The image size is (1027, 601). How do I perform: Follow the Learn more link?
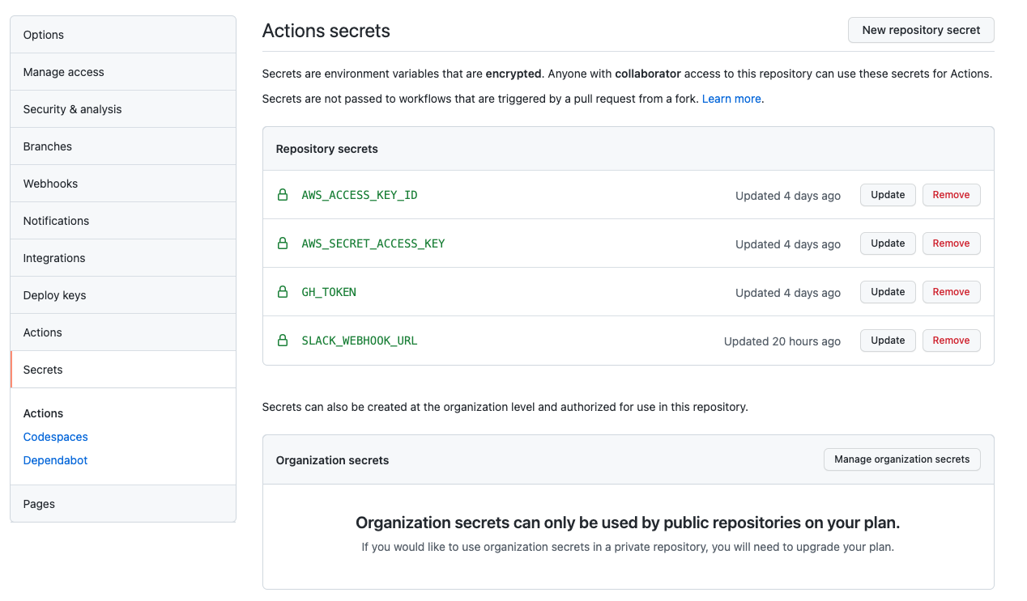click(x=731, y=98)
